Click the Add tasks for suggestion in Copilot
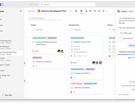135x104 pixels. (x=127, y=38)
